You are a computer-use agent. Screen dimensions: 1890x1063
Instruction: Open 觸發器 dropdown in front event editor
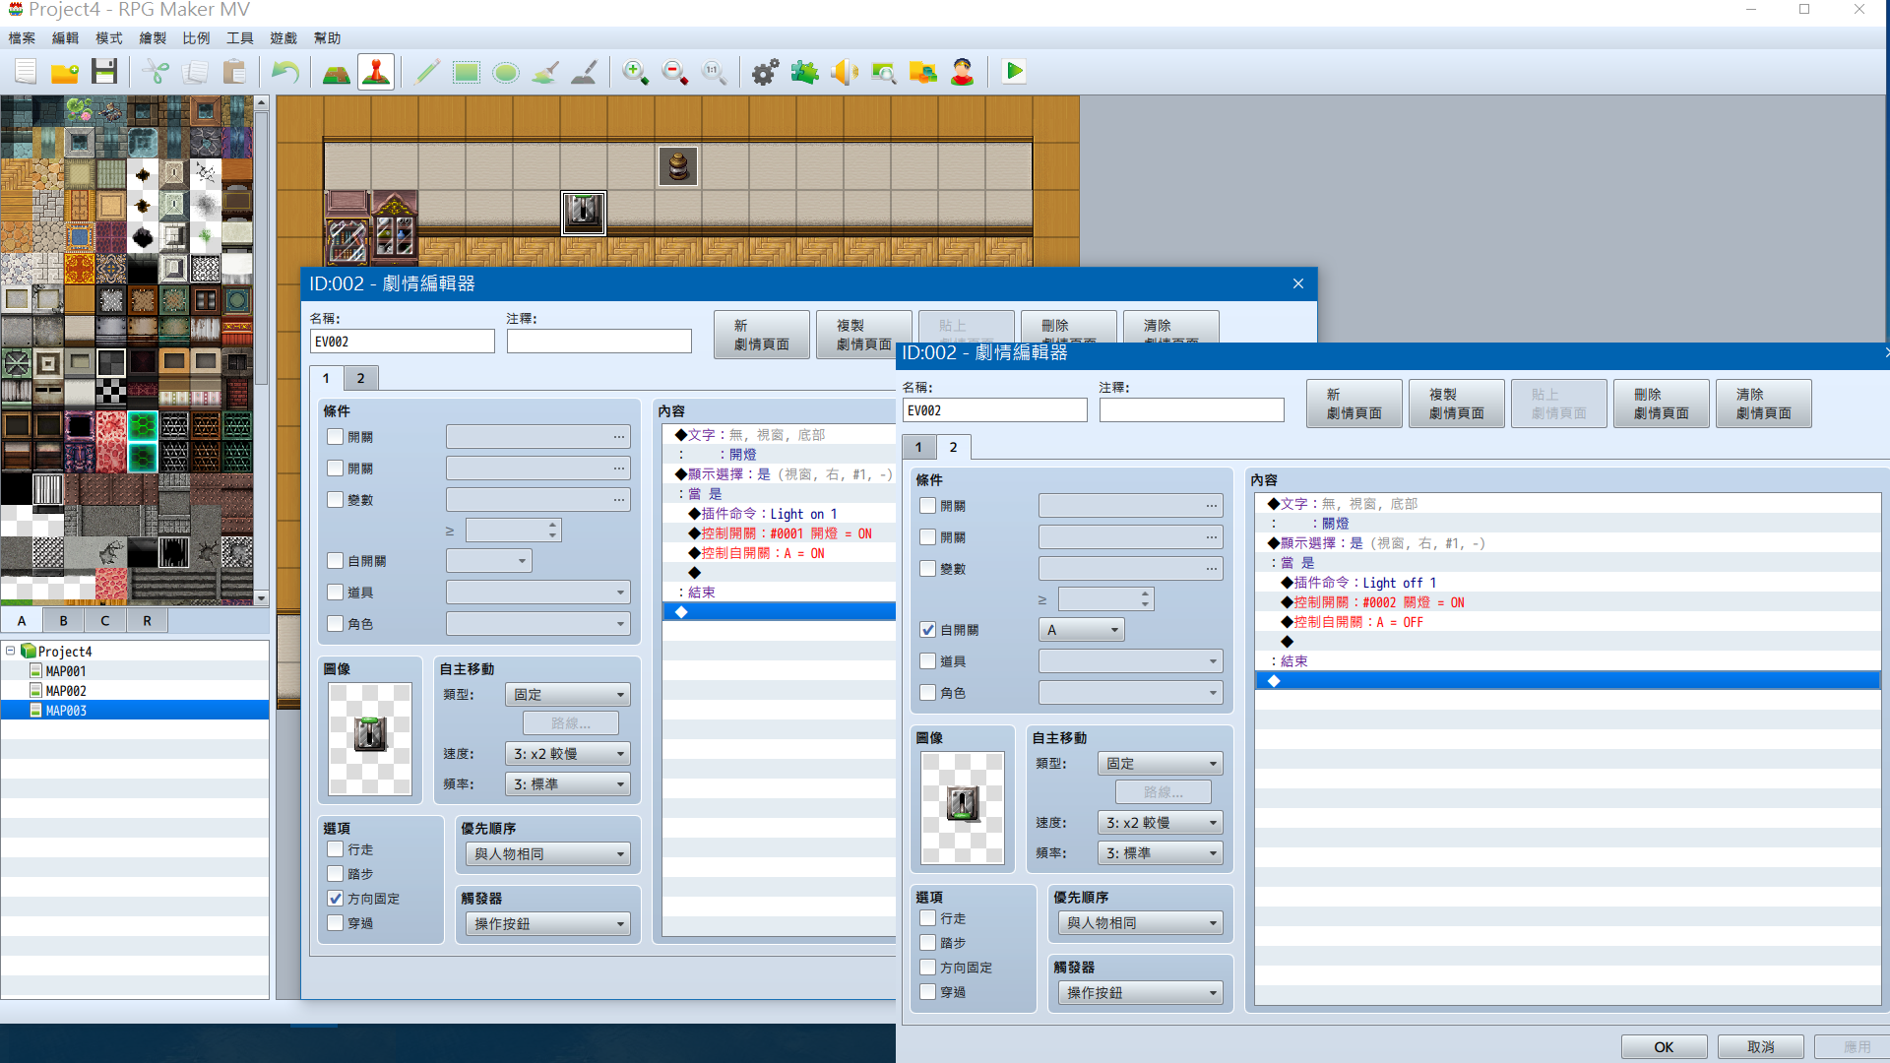point(1141,993)
